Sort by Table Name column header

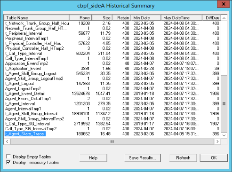click(x=37, y=18)
